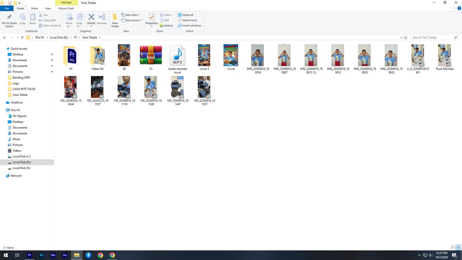Open the File tab
Image resolution: width=462 pixels, height=260 pixels.
pos(7,8)
